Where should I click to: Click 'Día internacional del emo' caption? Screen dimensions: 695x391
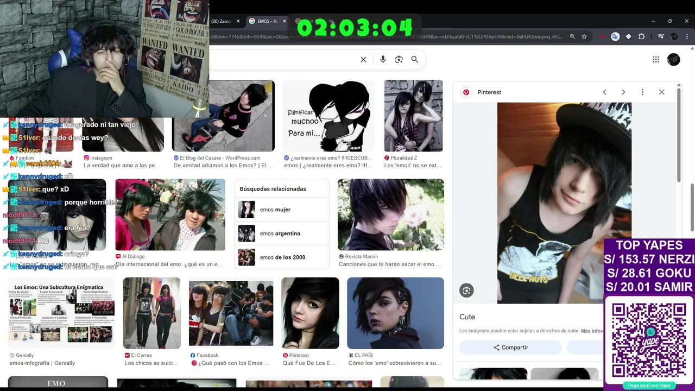[x=169, y=264]
